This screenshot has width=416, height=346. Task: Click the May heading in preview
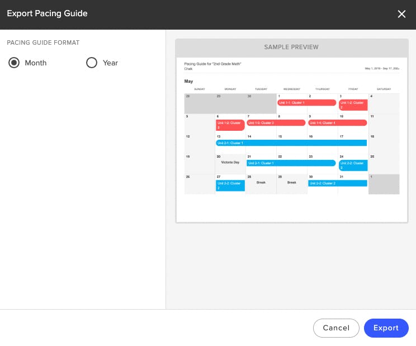188,81
